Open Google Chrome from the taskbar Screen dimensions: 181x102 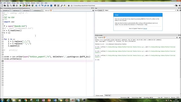pyautogui.click(x=26, y=100)
